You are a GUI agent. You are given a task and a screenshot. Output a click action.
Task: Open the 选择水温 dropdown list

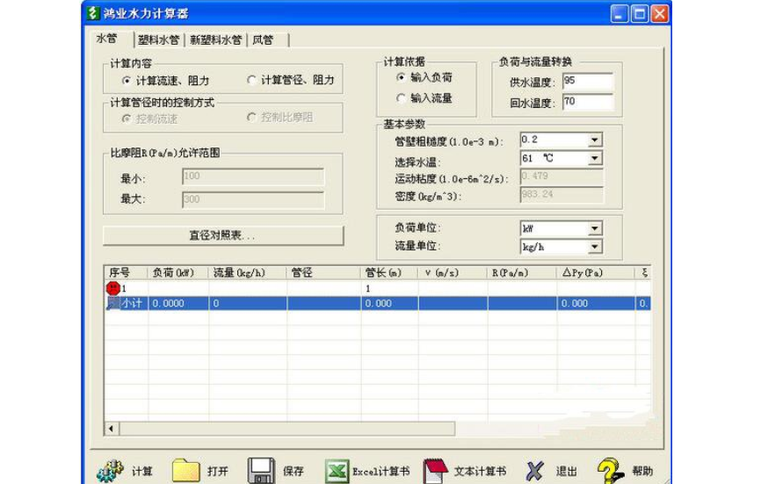pos(594,159)
